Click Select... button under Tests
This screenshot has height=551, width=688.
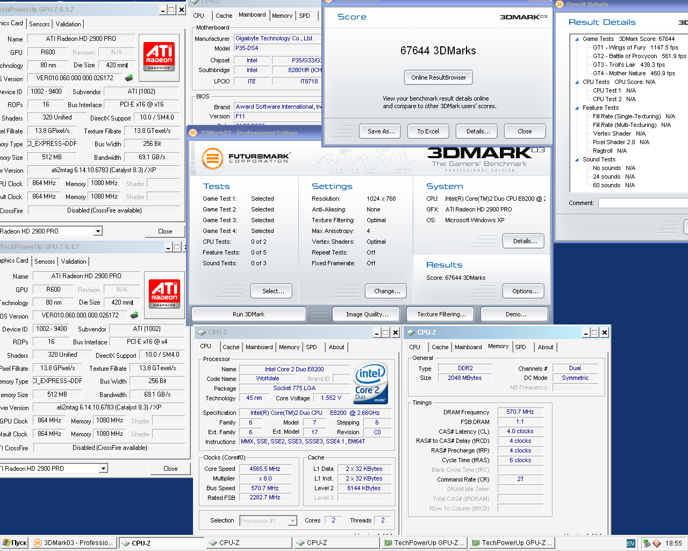[271, 291]
